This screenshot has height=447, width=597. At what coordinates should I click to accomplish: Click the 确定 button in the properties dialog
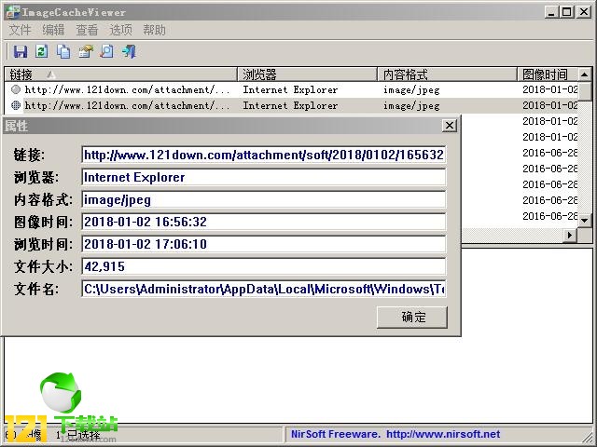(x=412, y=317)
